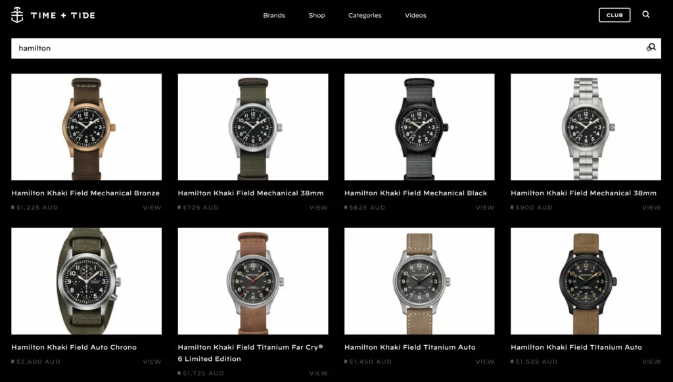673x382 pixels.
Task: Open the Shop menu
Action: tap(317, 15)
